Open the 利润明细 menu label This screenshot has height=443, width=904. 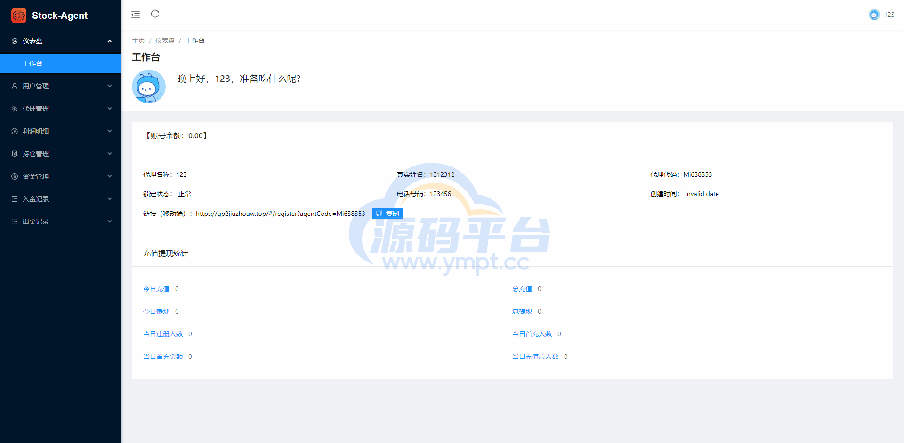[36, 131]
